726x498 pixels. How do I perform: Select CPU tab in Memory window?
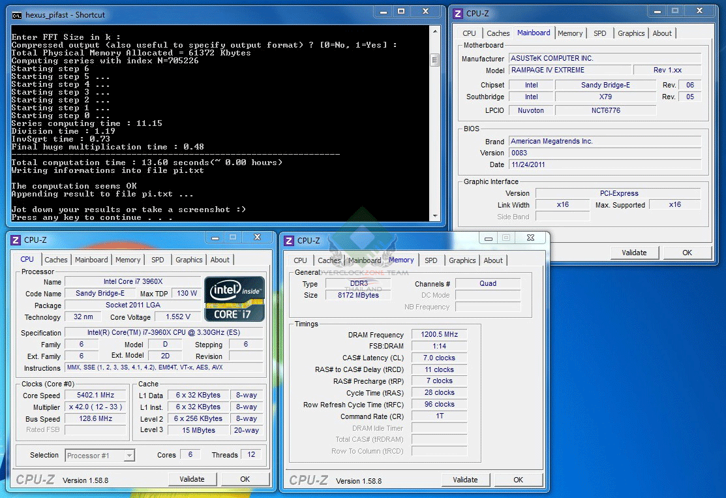pos(300,260)
